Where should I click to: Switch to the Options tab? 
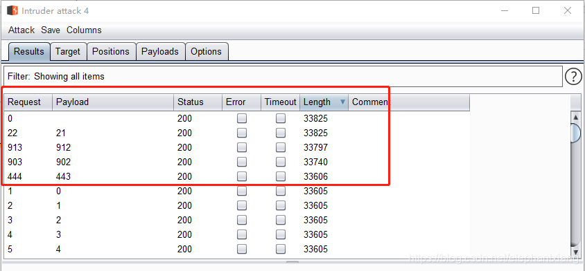(x=206, y=51)
